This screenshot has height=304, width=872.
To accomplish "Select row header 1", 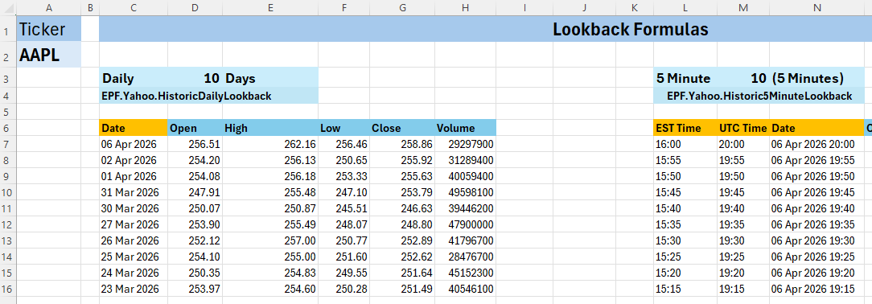I will [8, 30].
